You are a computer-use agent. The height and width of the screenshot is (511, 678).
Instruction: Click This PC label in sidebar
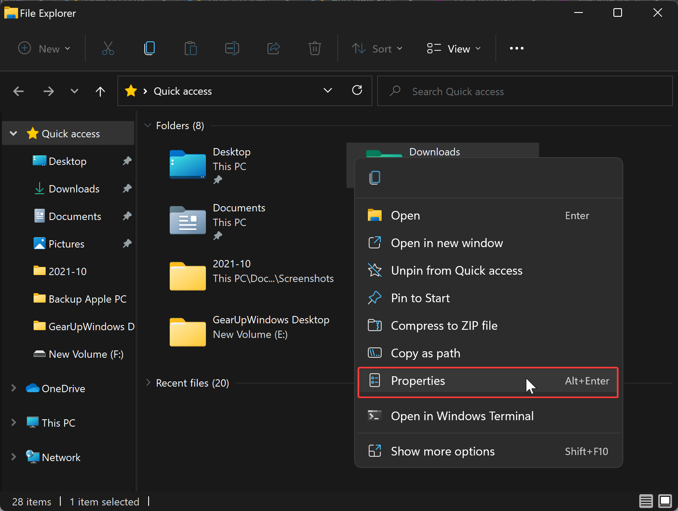[59, 423]
